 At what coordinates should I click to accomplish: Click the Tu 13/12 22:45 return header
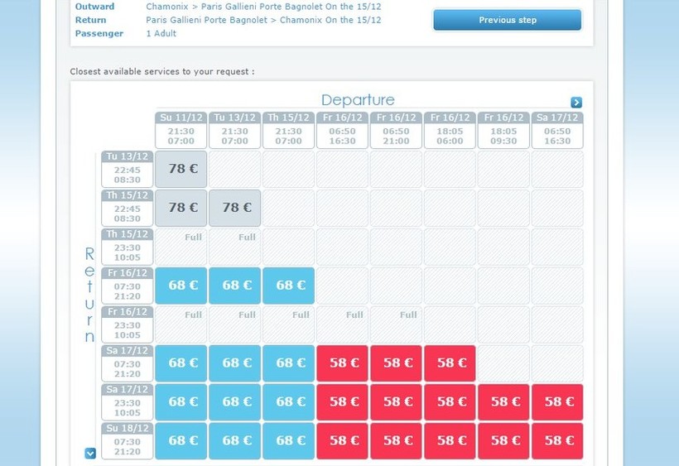point(128,169)
